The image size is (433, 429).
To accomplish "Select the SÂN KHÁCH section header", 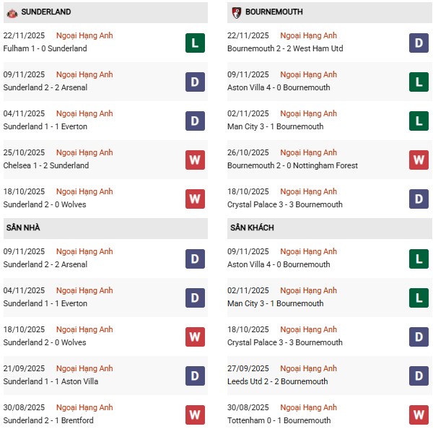I will pyautogui.click(x=252, y=228).
